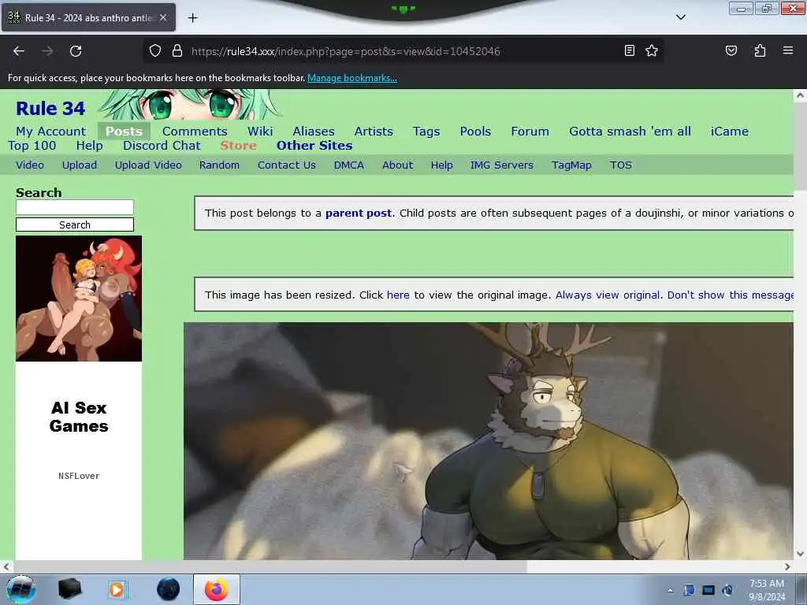
Task: Go back to the previous page
Action: [19, 51]
